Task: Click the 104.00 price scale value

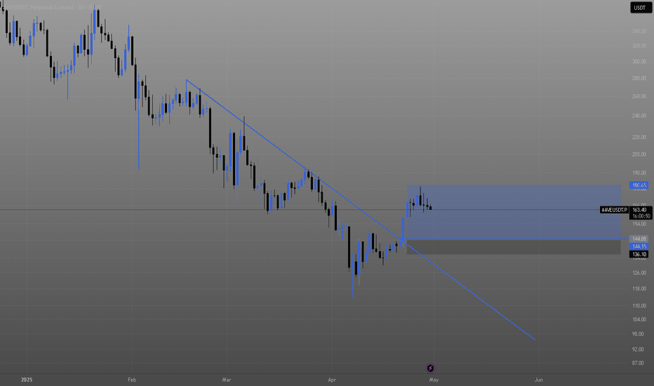Action: pos(639,319)
